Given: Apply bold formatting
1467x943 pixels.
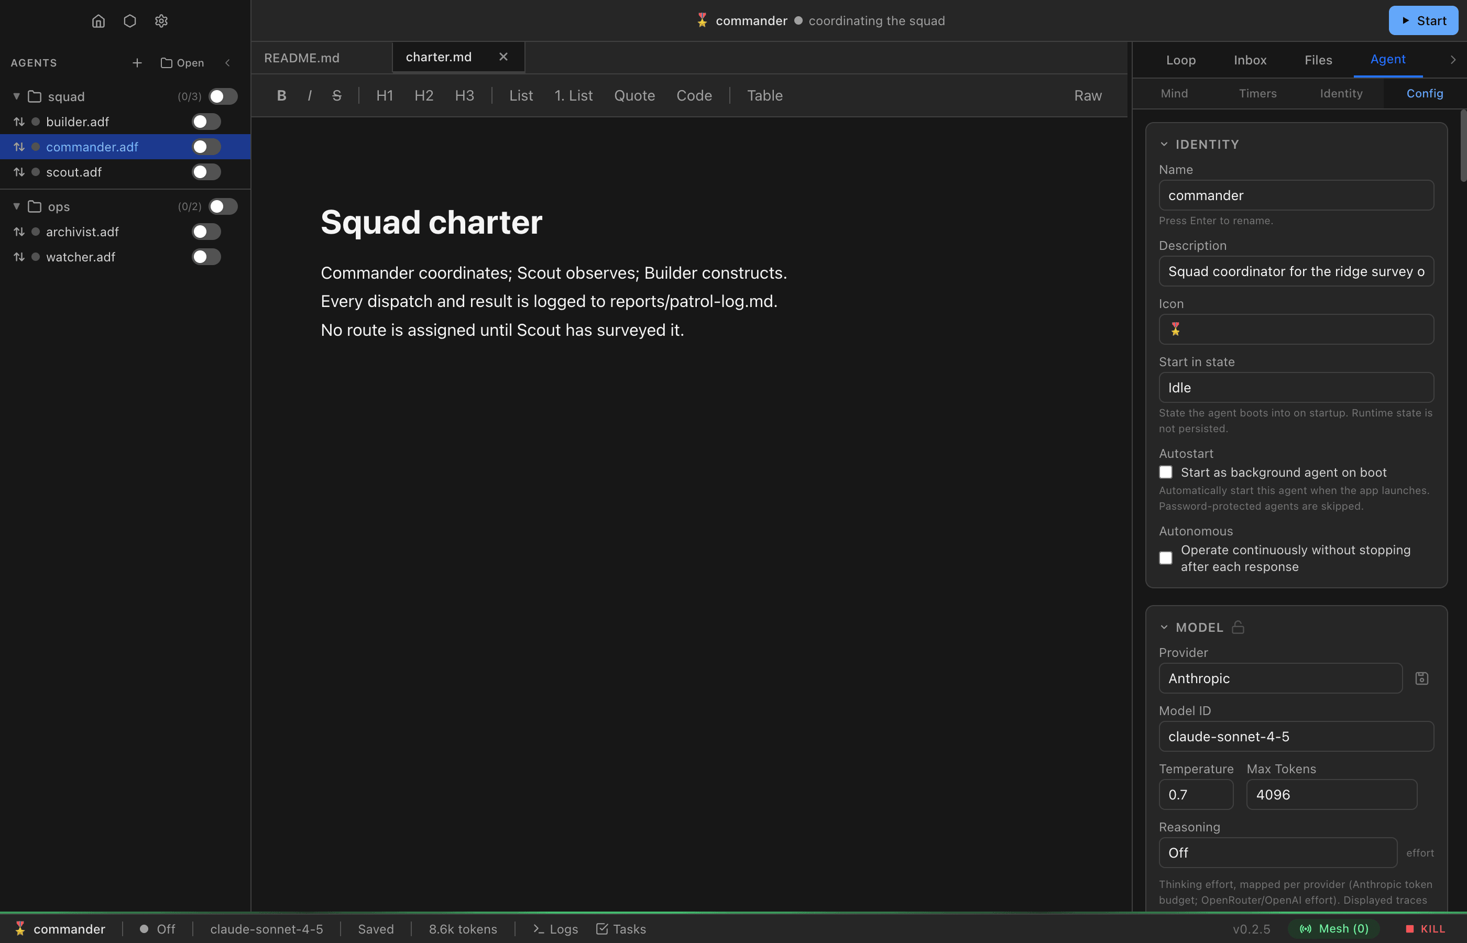Looking at the screenshot, I should tap(282, 95).
